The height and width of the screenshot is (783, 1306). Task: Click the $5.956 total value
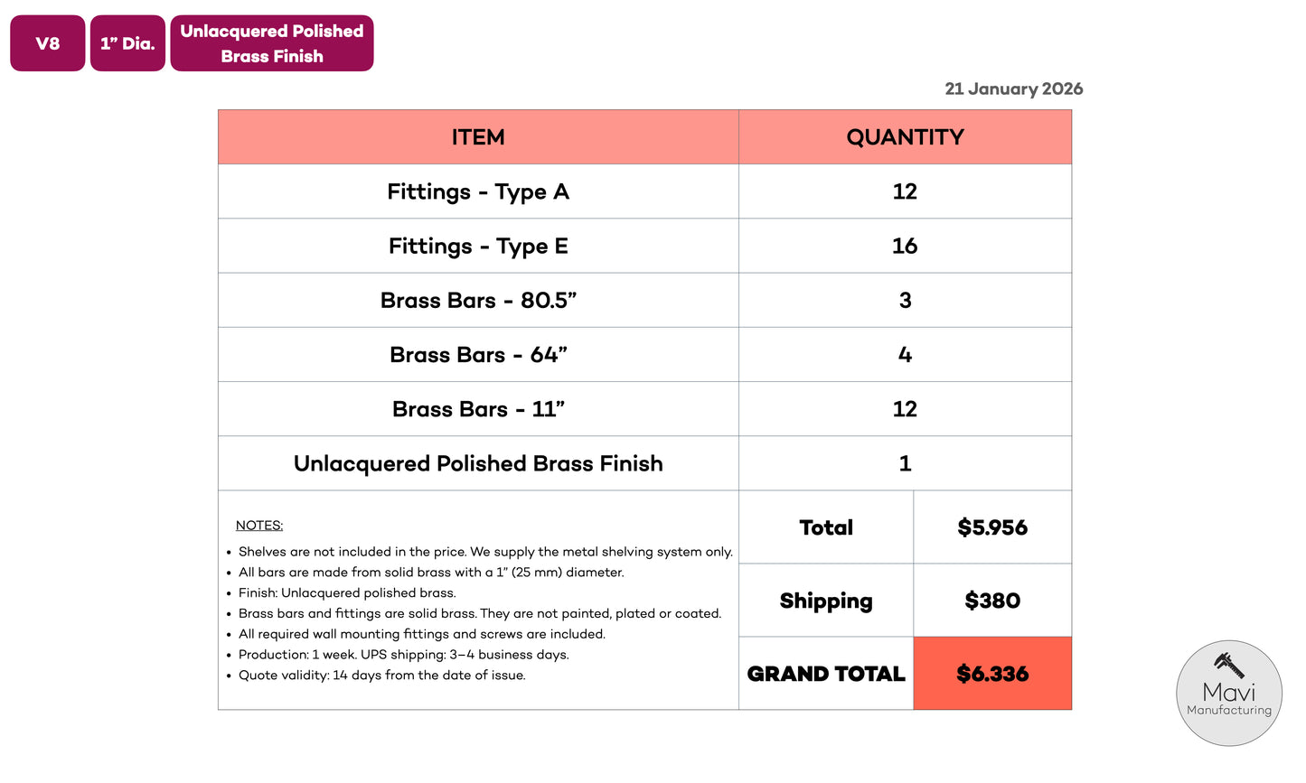pos(992,527)
